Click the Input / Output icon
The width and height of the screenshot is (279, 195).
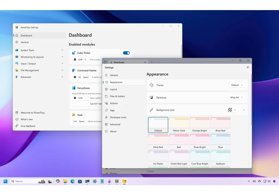tap(17, 64)
